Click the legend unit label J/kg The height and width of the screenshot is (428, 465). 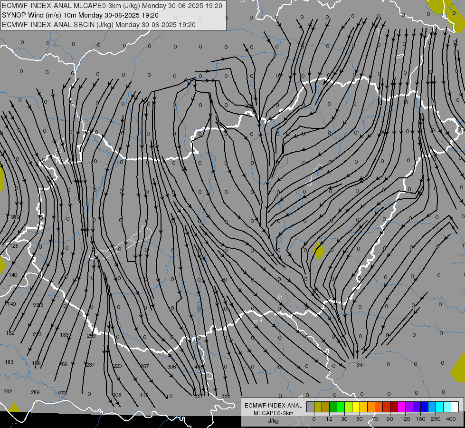pos(273,421)
